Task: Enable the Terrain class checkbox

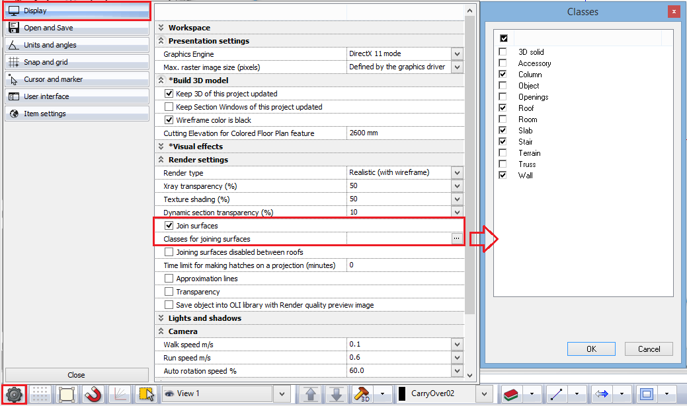Action: pyautogui.click(x=503, y=153)
